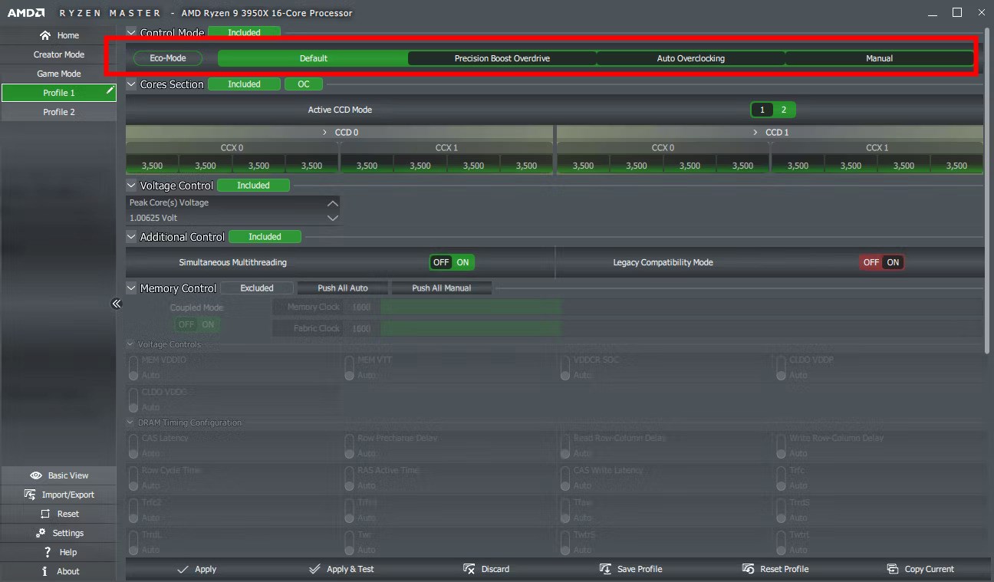Viewport: 994px width, 582px height.
Task: Click Reset in the left sidebar
Action: pyautogui.click(x=59, y=514)
